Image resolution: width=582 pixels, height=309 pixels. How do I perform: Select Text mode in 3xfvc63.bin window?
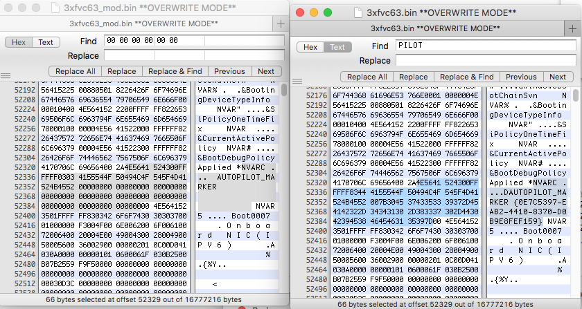pos(337,47)
